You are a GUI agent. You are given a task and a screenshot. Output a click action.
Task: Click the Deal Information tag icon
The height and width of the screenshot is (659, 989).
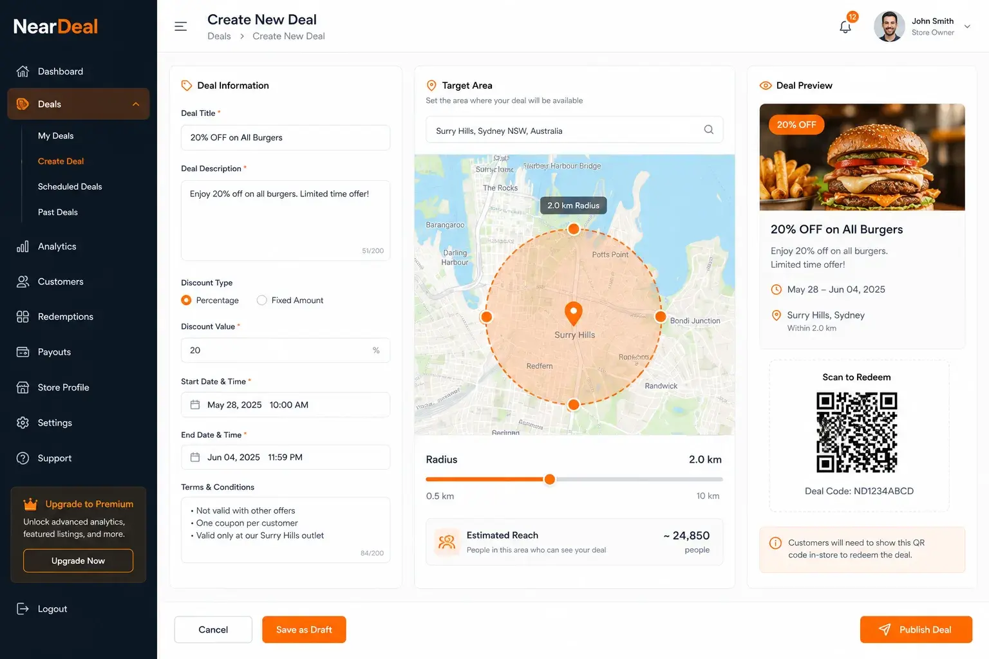pos(187,86)
